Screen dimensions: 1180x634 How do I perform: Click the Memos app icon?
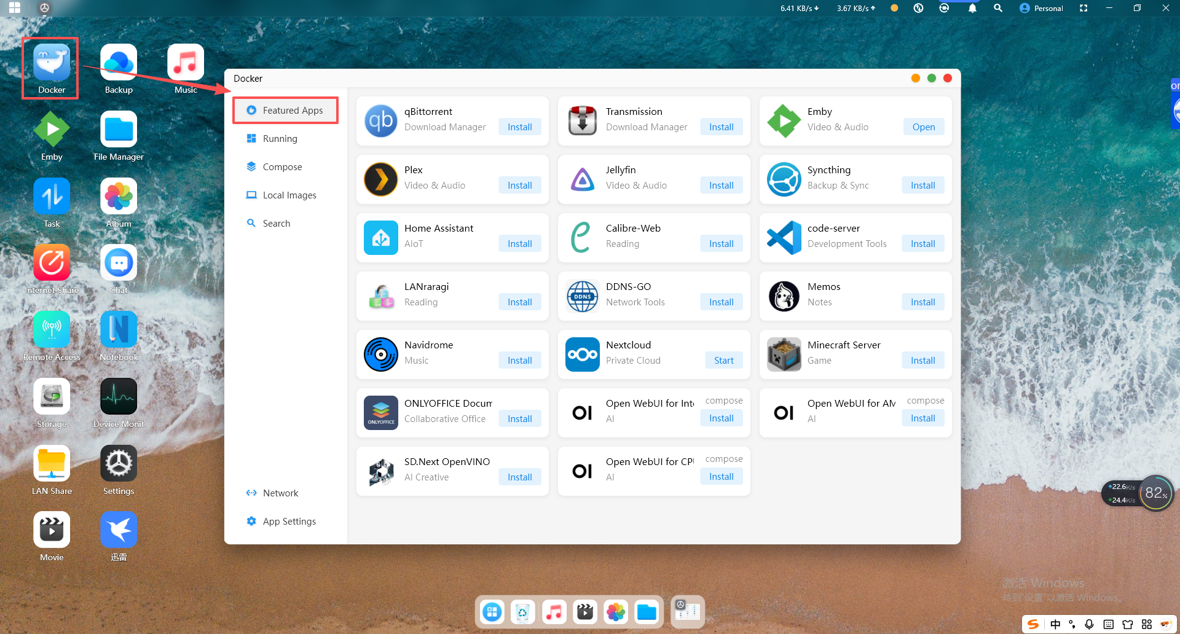(x=784, y=296)
